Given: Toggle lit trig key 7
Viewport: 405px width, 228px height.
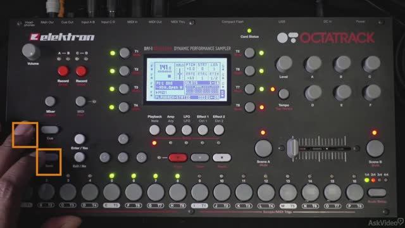Looking at the screenshot, I should 156,192.
